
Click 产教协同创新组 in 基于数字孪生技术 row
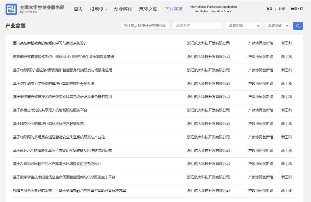261,177
